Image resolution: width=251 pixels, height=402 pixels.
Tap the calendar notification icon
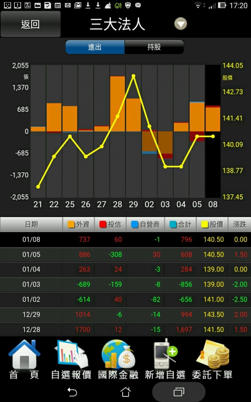pyautogui.click(x=58, y=5)
